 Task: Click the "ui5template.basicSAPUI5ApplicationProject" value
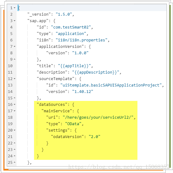111,85
